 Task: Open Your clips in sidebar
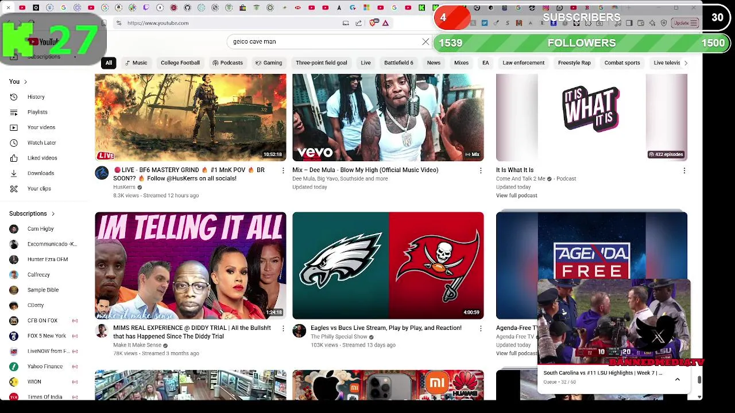pos(39,189)
